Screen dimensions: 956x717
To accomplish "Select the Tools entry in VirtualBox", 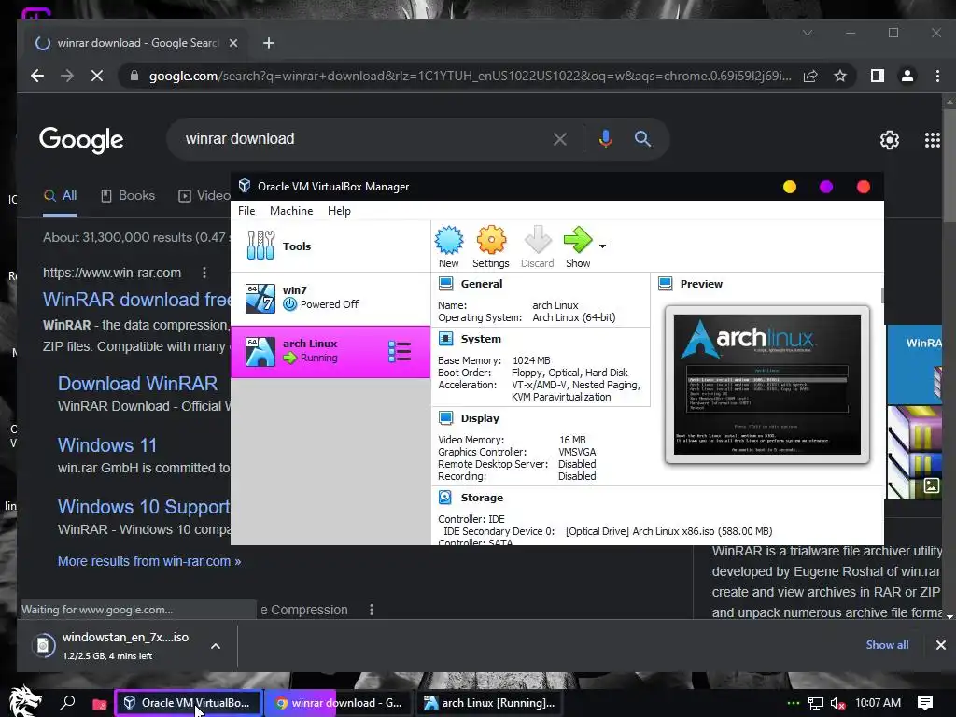I will (x=330, y=246).
